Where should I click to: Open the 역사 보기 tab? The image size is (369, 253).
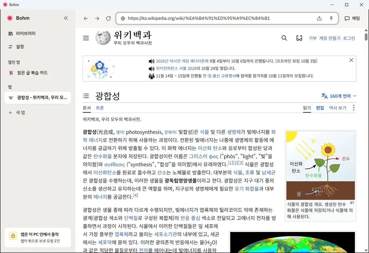coord(338,108)
